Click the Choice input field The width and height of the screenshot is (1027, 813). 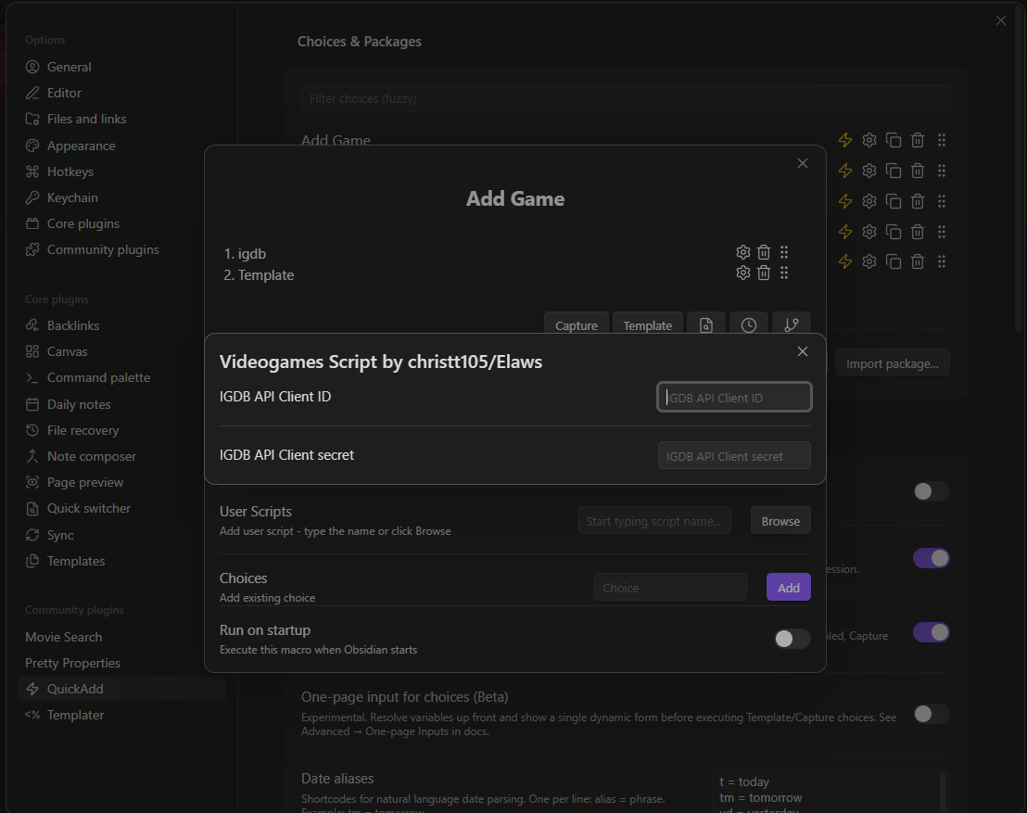[x=670, y=588]
